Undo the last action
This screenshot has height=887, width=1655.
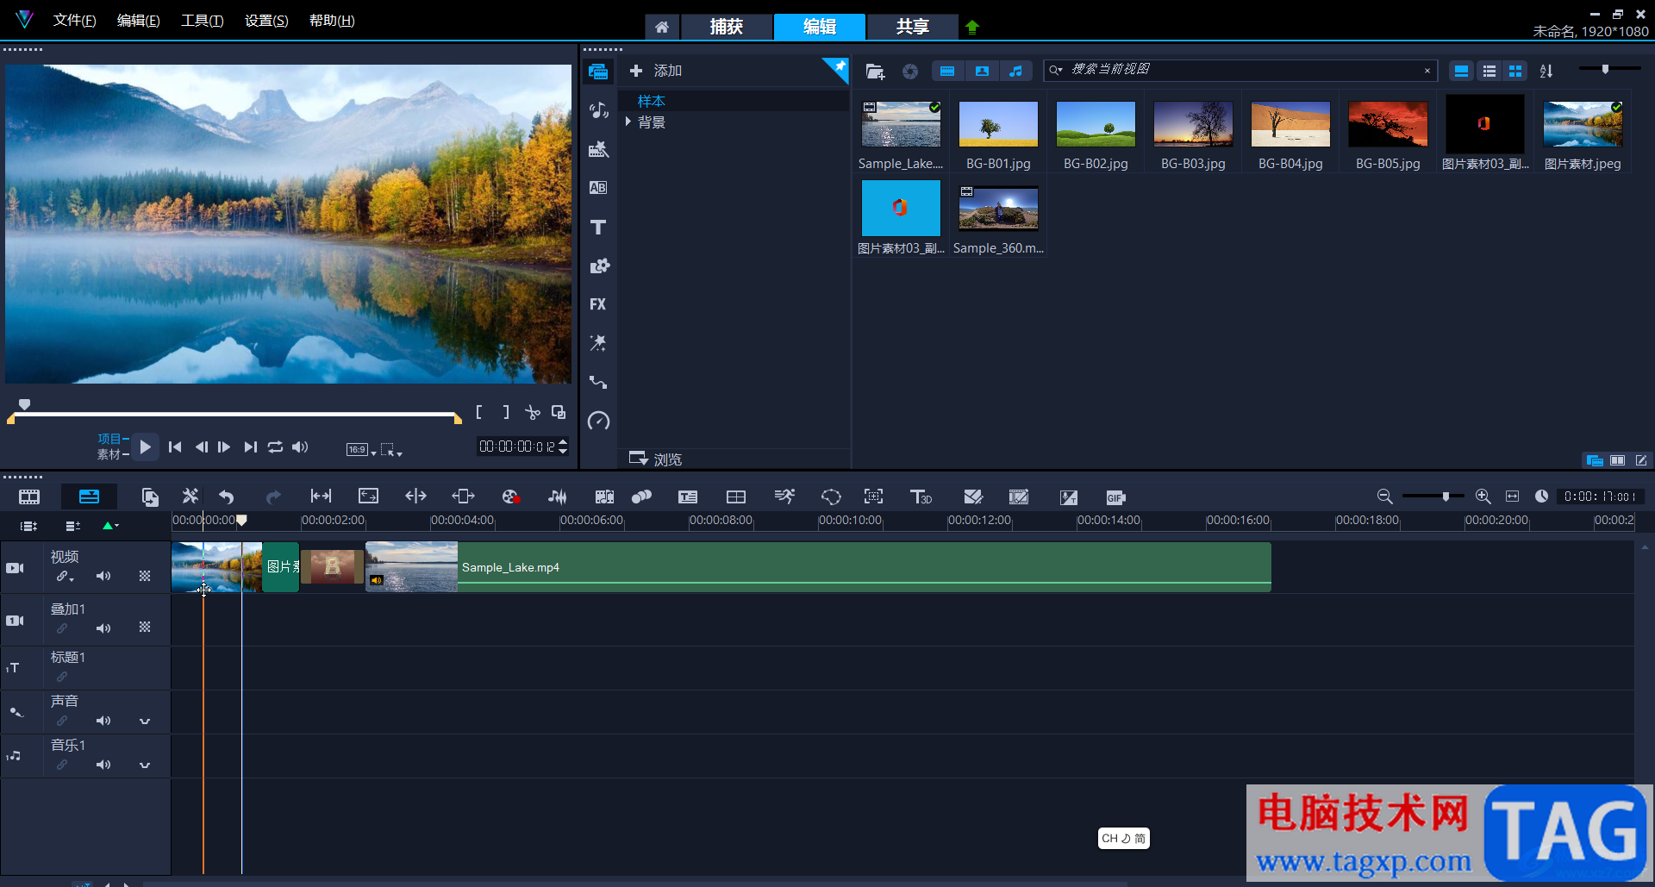click(227, 497)
